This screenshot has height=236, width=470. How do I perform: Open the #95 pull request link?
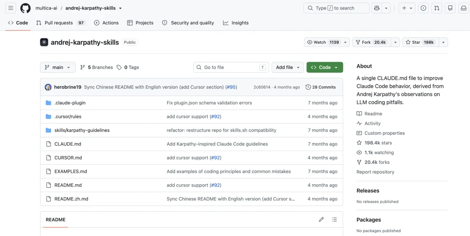tap(231, 87)
